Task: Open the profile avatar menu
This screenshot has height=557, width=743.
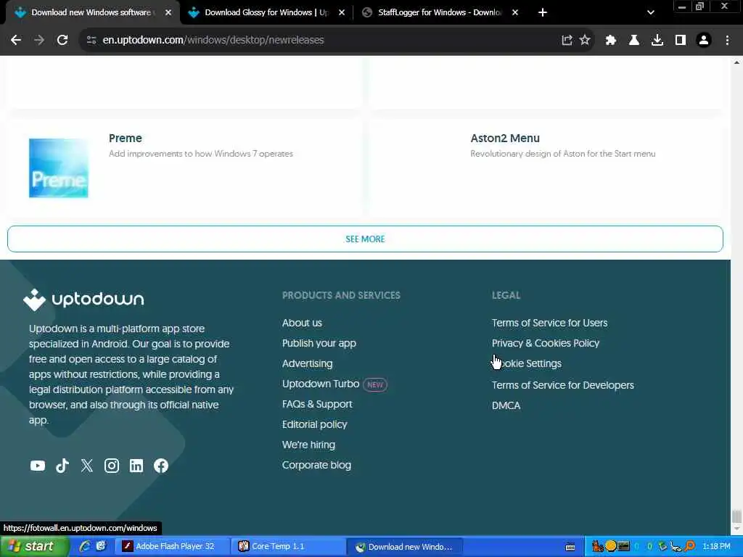Action: 704,41
